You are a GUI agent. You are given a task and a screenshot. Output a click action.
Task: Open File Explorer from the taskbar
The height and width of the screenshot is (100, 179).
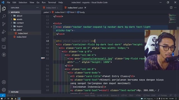pyautogui.click(x=12, y=99)
